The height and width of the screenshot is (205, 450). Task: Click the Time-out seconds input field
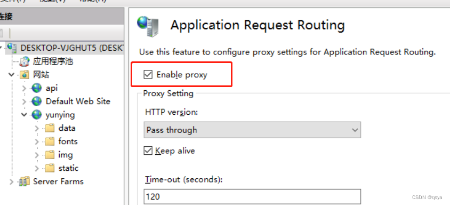(252, 196)
